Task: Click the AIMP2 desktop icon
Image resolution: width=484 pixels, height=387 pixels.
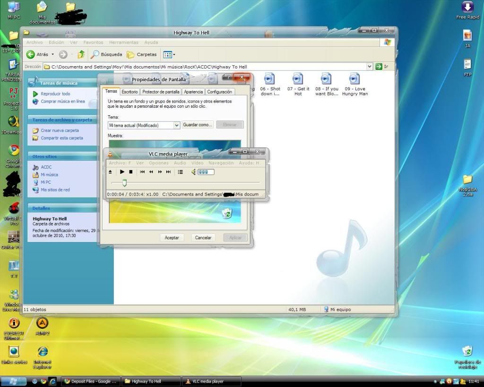Action: pyautogui.click(x=42, y=326)
